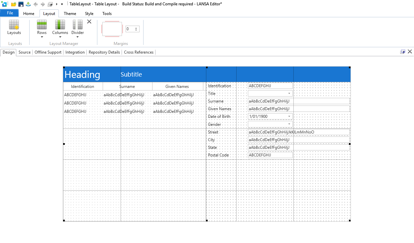The height and width of the screenshot is (243, 414).
Task: Open the Date of Birth dropdown
Action: 289,117
